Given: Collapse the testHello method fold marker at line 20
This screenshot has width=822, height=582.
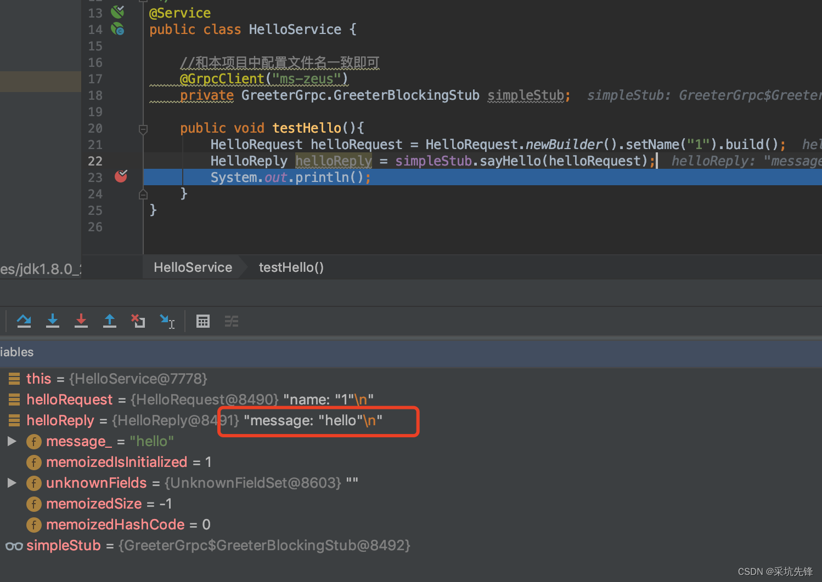Looking at the screenshot, I should point(143,129).
